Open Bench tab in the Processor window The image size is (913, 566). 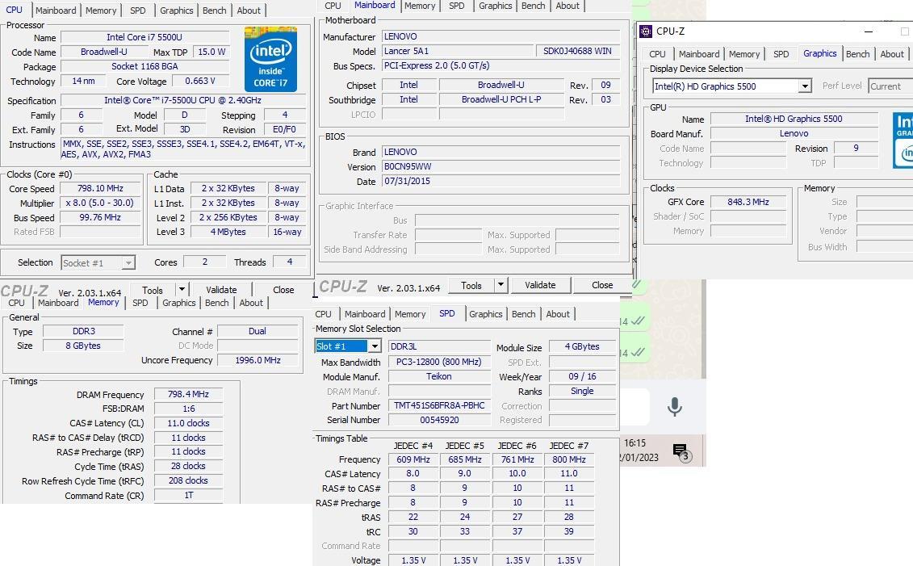coord(214,10)
